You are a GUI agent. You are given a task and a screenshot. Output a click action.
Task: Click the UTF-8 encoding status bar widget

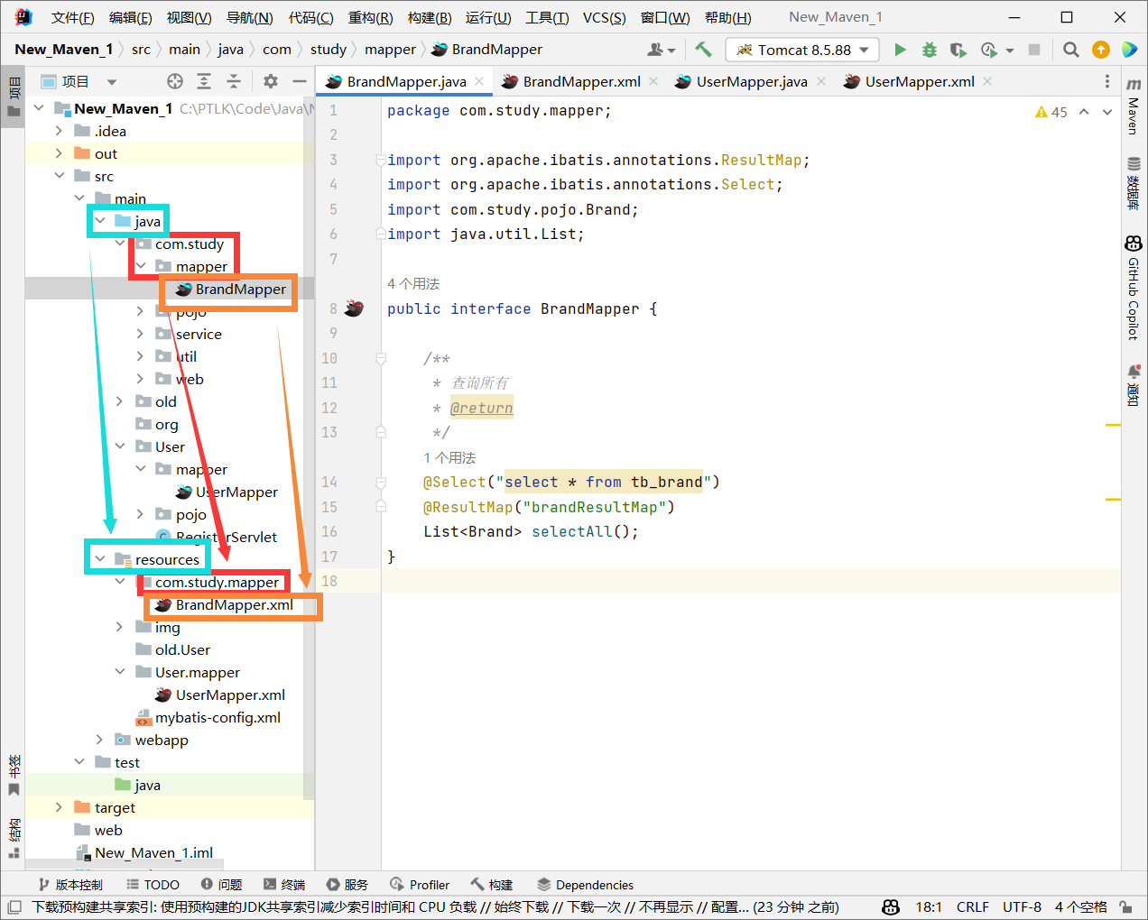(1022, 907)
